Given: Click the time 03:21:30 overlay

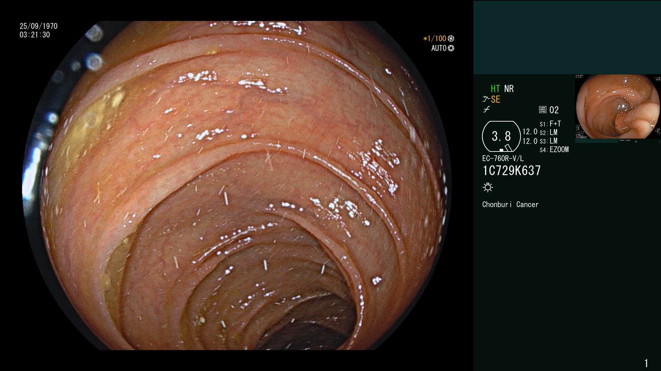Looking at the screenshot, I should pos(35,35).
